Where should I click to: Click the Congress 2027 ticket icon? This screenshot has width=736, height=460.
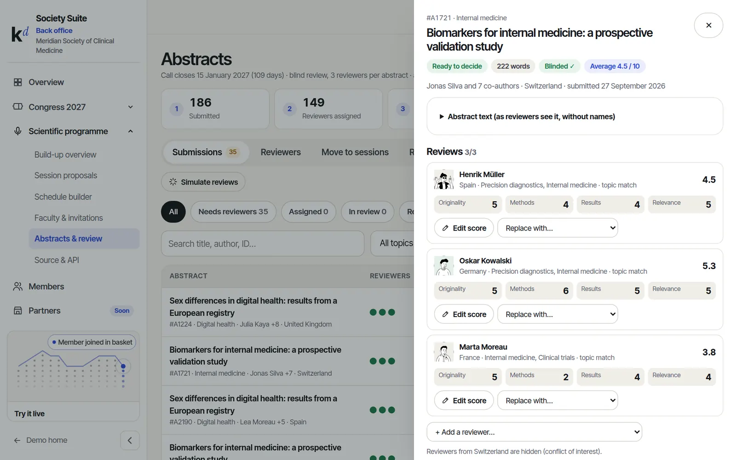(x=18, y=107)
